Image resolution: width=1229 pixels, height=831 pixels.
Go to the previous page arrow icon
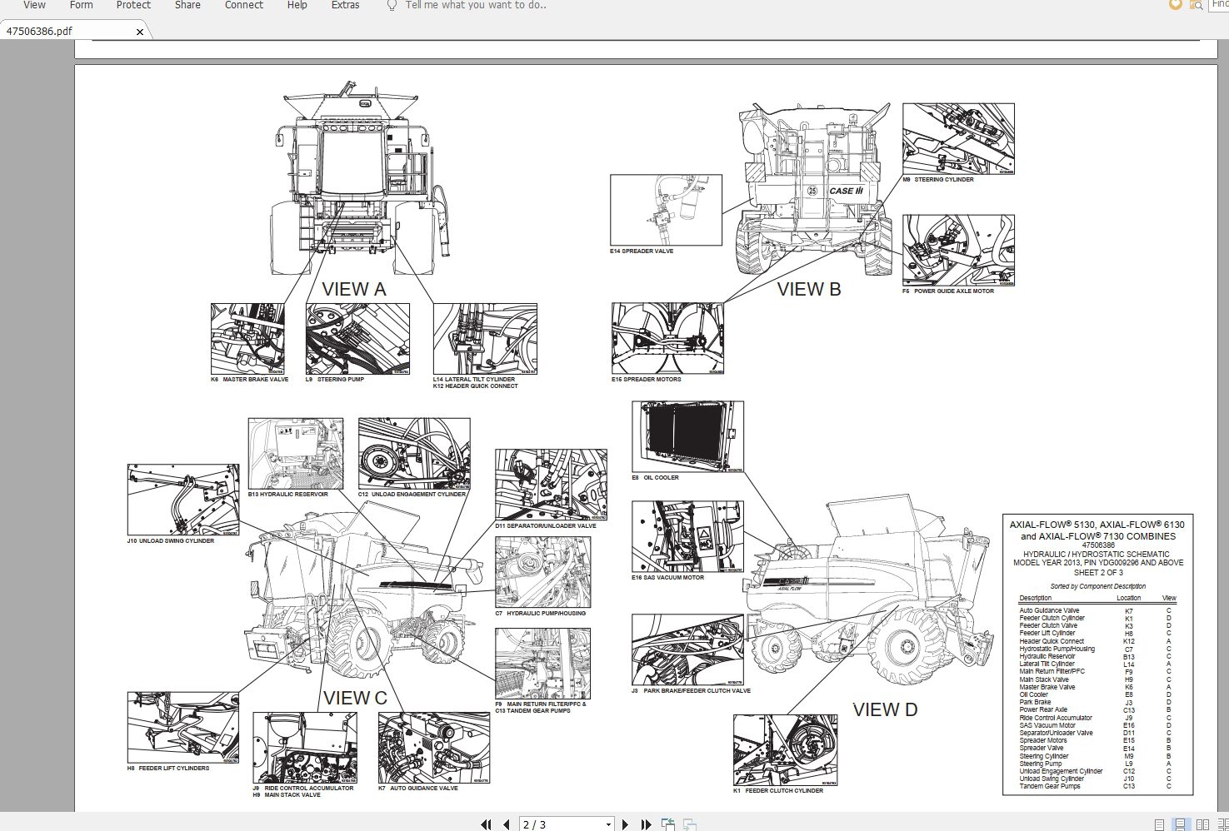click(507, 824)
